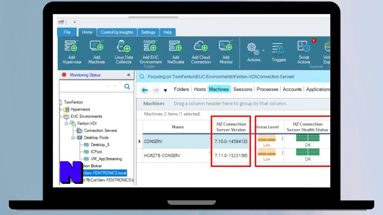Screen dimensions: 383x215
Task: Click CONSERV orange stress level bar
Action: pos(267,138)
